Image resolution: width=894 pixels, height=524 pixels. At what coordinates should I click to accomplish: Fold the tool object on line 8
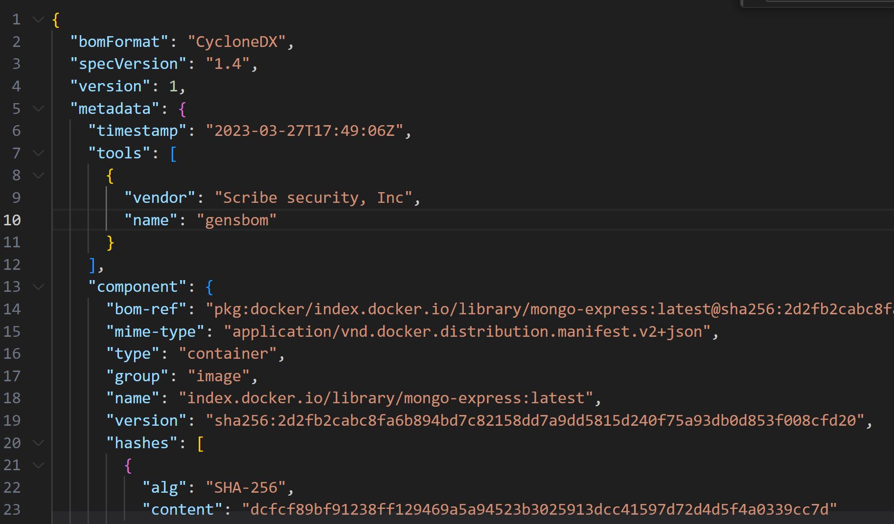point(38,175)
